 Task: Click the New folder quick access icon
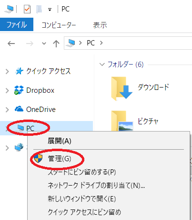coord(39,9)
